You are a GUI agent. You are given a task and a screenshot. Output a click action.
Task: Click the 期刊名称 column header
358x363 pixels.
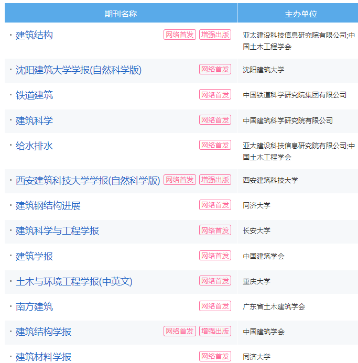pos(121,13)
